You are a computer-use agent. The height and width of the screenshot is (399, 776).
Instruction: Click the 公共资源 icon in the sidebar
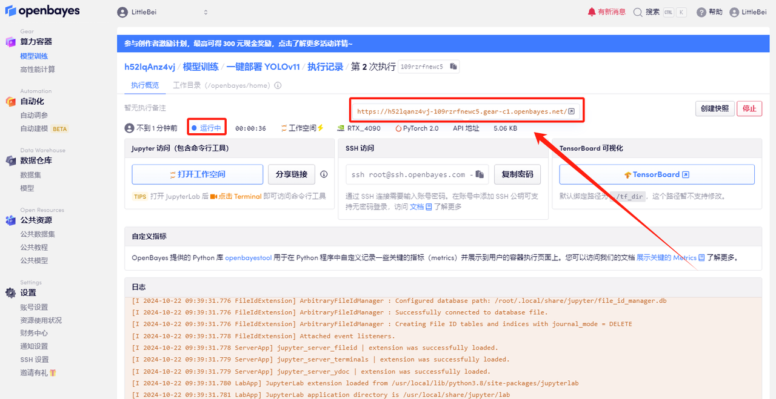pyautogui.click(x=10, y=220)
